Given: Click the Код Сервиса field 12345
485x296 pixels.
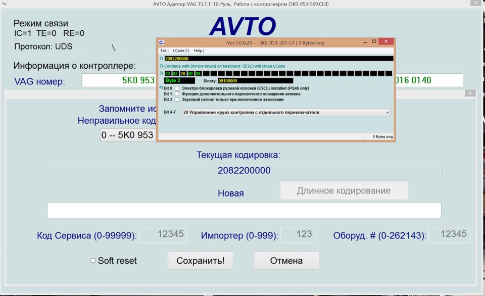Looking at the screenshot, I should click(163, 235).
